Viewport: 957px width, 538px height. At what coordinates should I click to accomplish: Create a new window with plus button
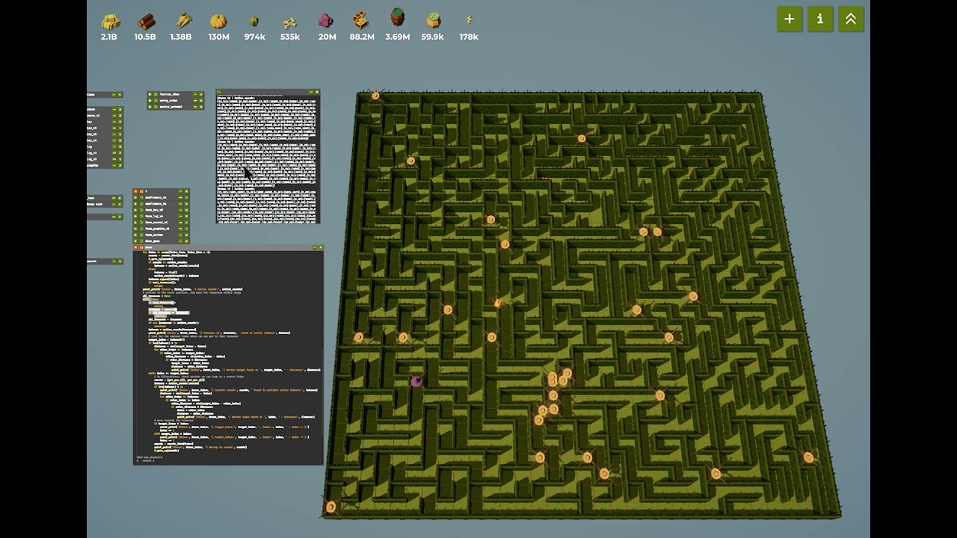[790, 19]
